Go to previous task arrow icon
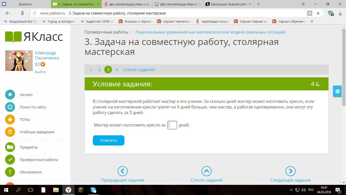 (x=122, y=171)
